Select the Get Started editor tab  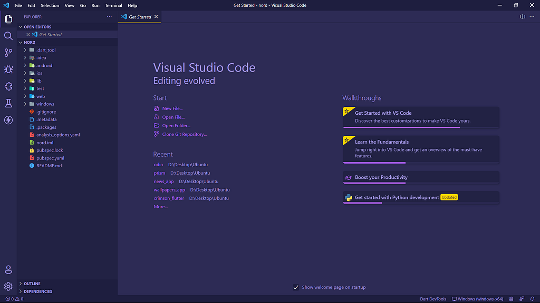click(x=139, y=16)
